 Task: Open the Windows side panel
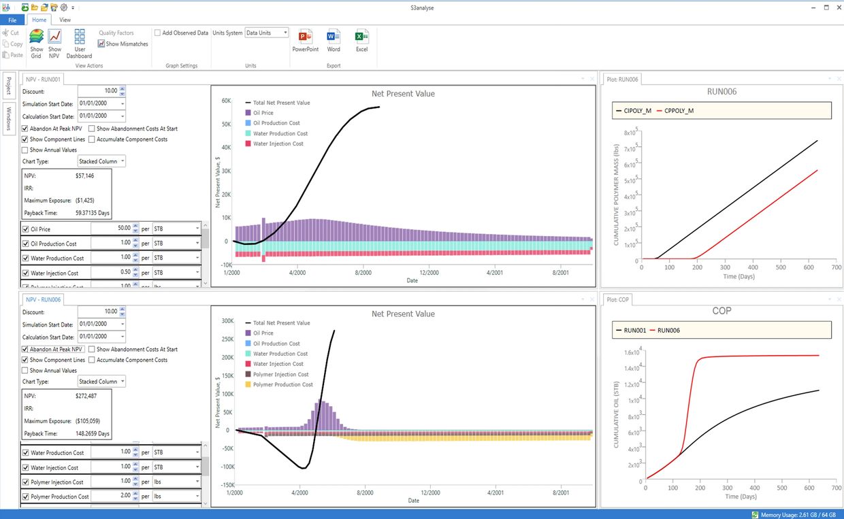pyautogui.click(x=9, y=118)
